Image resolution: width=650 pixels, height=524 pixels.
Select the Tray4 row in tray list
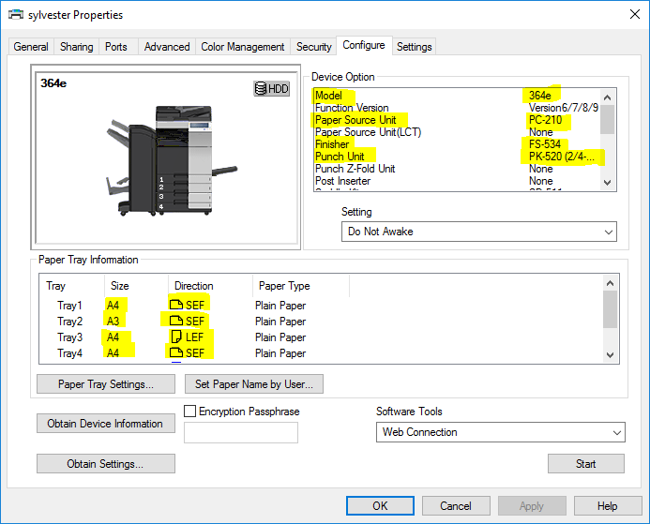(322, 352)
